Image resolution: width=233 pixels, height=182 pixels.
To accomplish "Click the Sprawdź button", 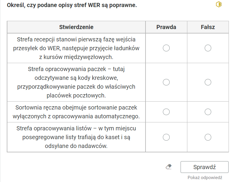I will pos(204,167).
